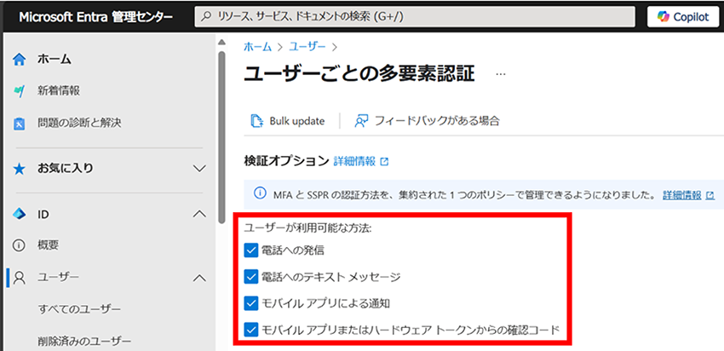The width and height of the screenshot is (724, 351).
Task: Expand the お気に入り section chevron
Action: pyautogui.click(x=199, y=169)
